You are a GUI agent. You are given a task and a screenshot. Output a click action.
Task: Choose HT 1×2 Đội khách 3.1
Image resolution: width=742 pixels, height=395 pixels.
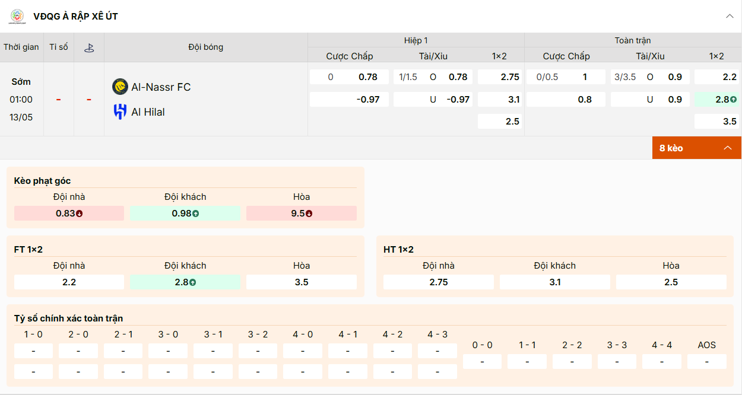(555, 282)
